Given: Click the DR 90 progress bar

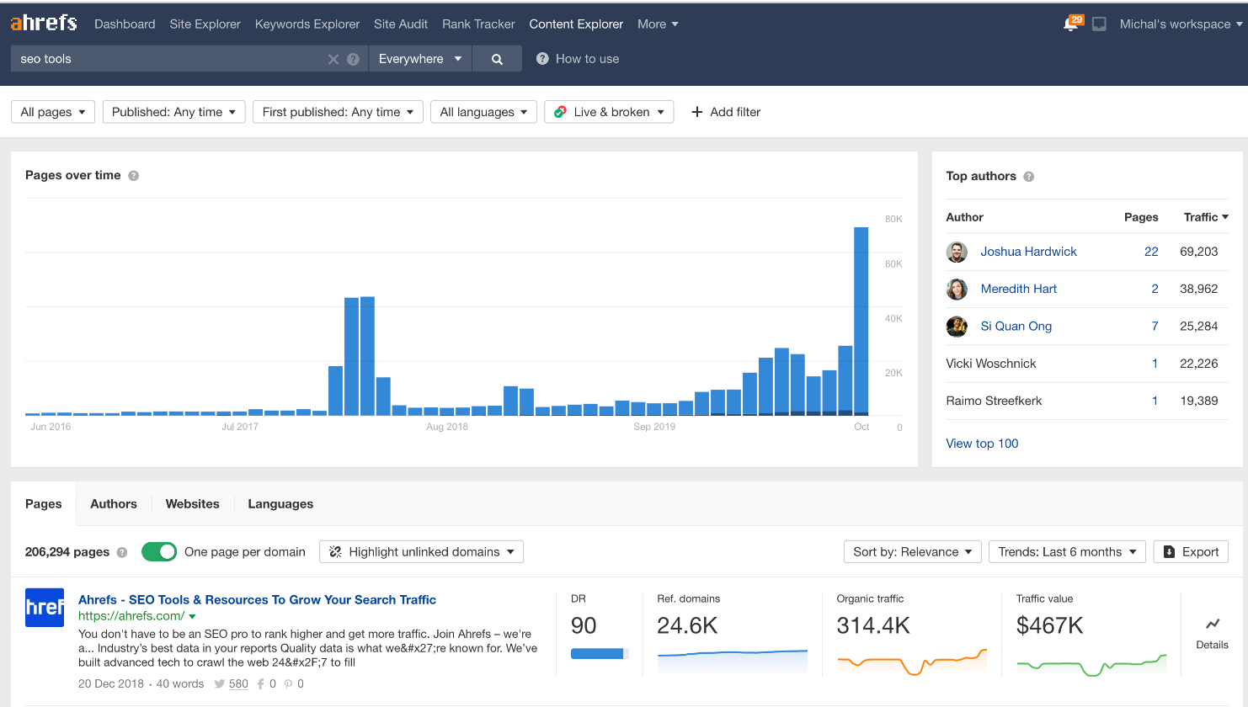Looking at the screenshot, I should coord(600,654).
